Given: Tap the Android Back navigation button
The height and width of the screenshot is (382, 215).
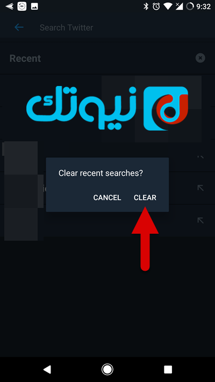Looking at the screenshot, I should (x=47, y=369).
